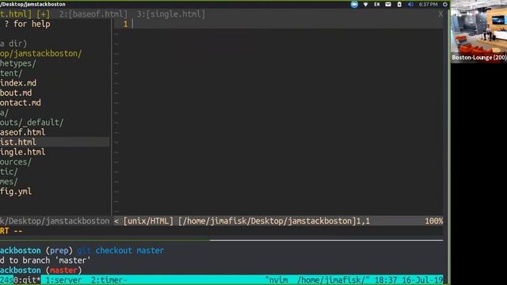Open baseof.html in file tree
The image size is (507, 285).
tap(23, 132)
